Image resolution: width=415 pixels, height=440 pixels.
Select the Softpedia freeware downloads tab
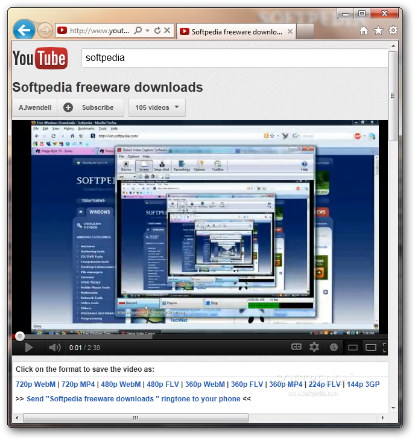(236, 31)
